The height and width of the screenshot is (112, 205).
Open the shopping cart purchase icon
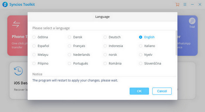177,4
